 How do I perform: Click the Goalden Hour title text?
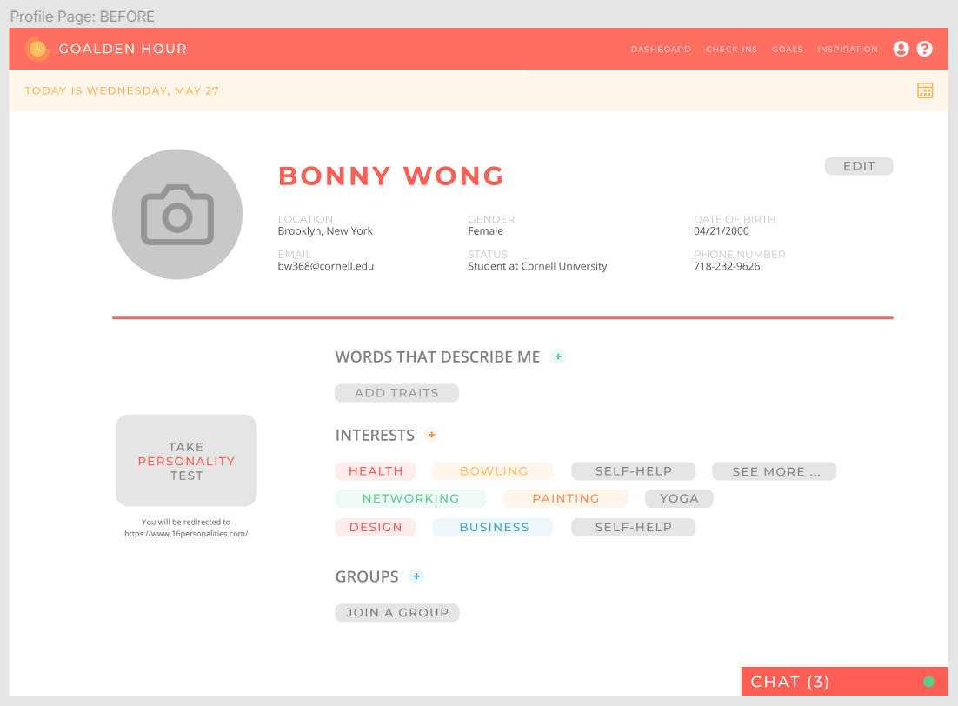coord(123,49)
